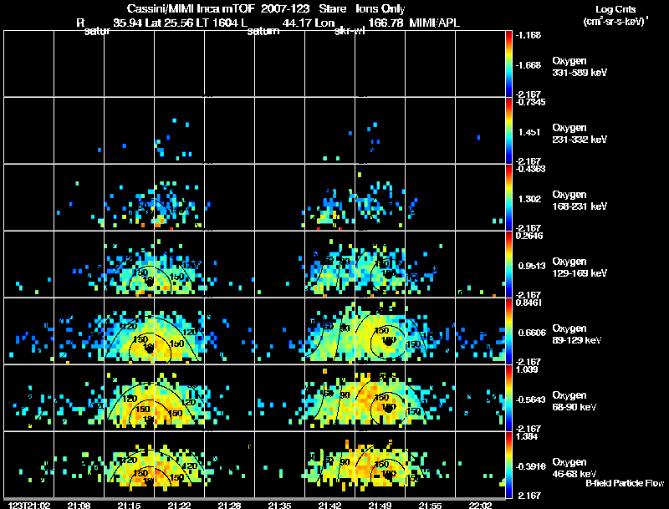Click the '0.9513' colorbar value

click(x=531, y=266)
